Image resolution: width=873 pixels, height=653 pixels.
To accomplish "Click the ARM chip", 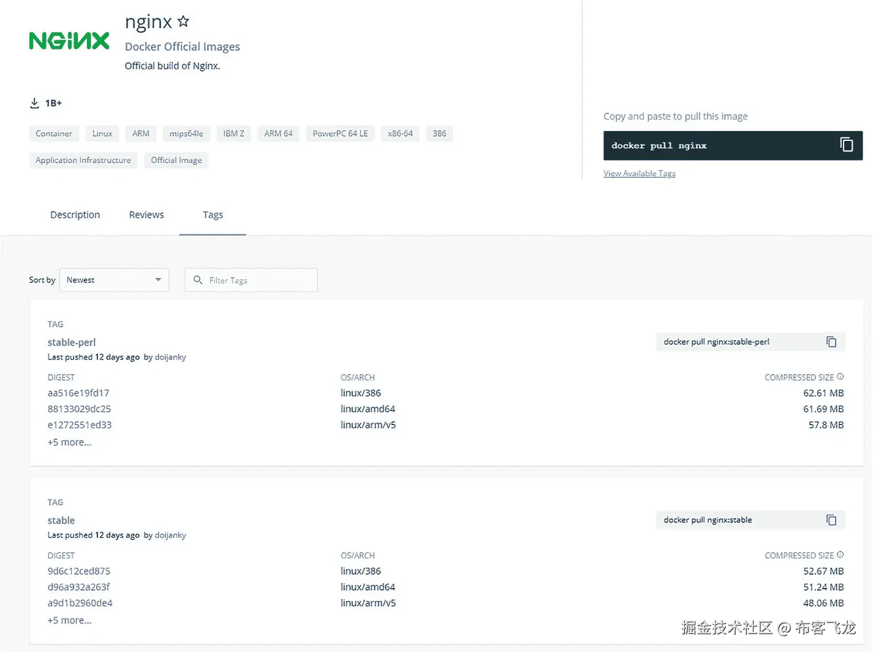I will tap(141, 134).
